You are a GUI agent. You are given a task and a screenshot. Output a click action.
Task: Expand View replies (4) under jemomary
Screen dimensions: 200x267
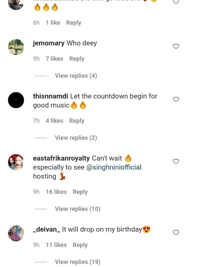(76, 76)
